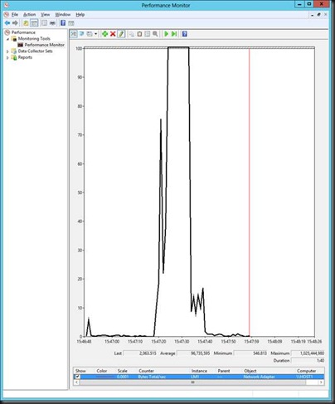Click the Counter column header

pos(146,371)
